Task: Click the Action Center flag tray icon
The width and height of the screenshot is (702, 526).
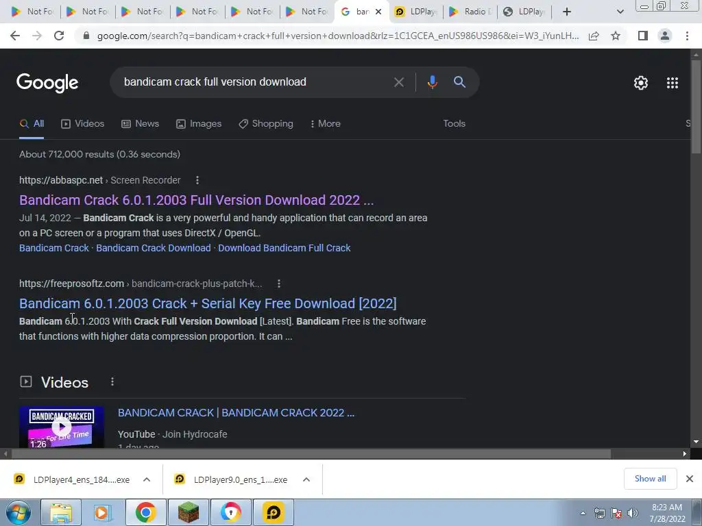Action: (616, 513)
